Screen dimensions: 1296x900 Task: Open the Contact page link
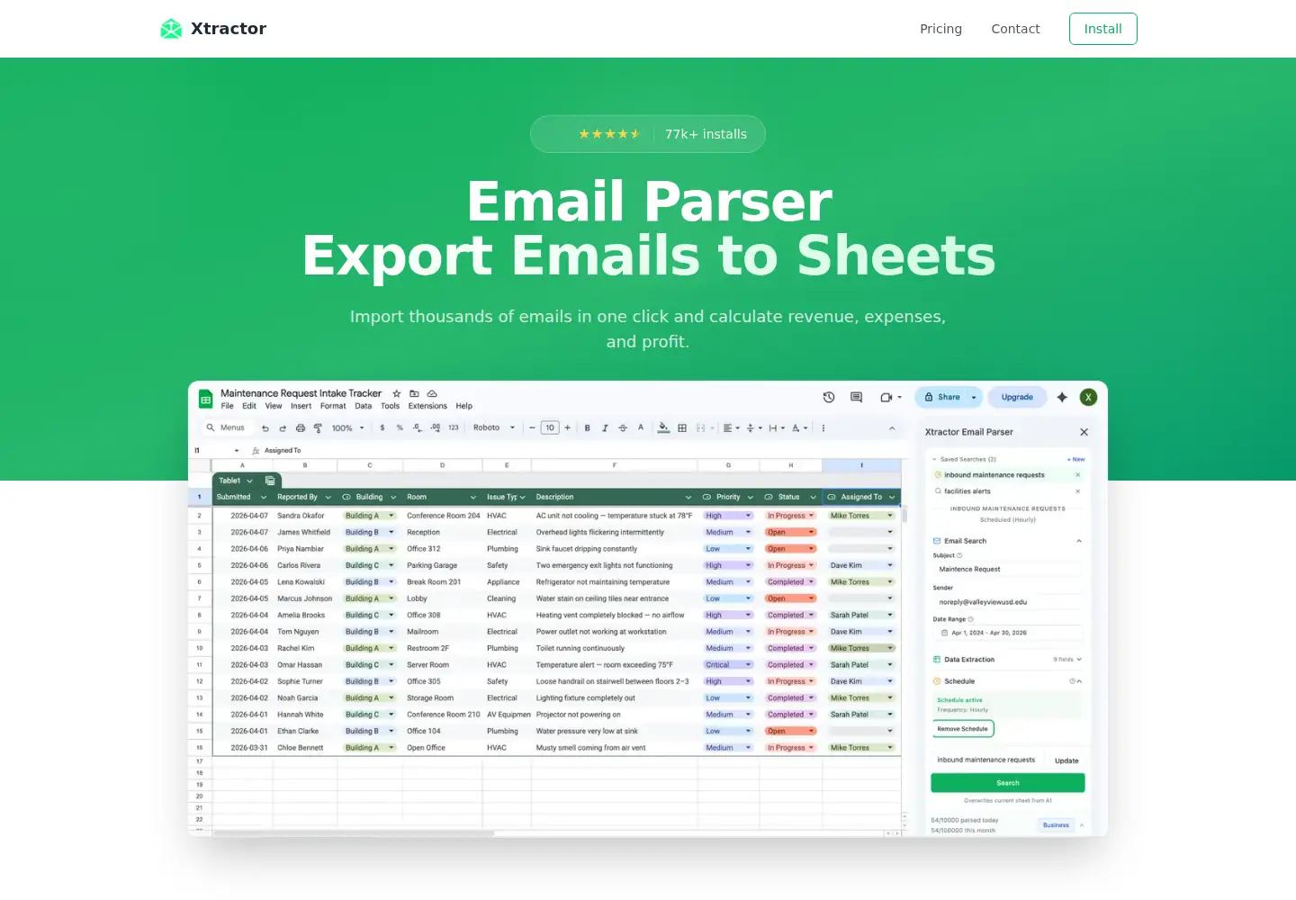pyautogui.click(x=1015, y=29)
